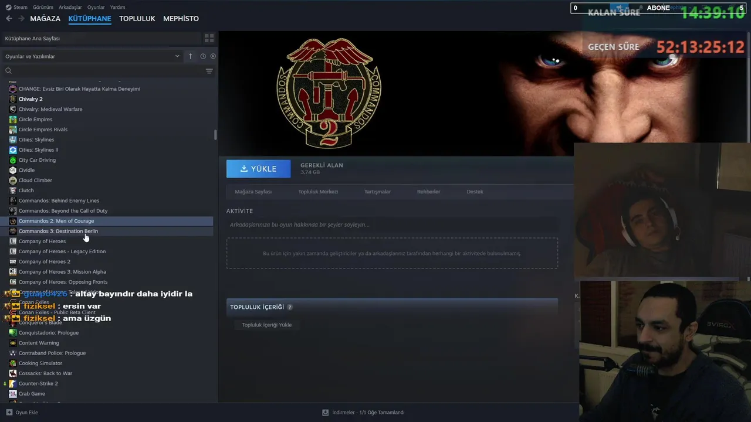Click the activity comment input field

tap(392, 224)
